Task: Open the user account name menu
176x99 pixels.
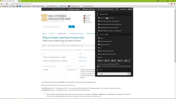Action: [106, 9]
